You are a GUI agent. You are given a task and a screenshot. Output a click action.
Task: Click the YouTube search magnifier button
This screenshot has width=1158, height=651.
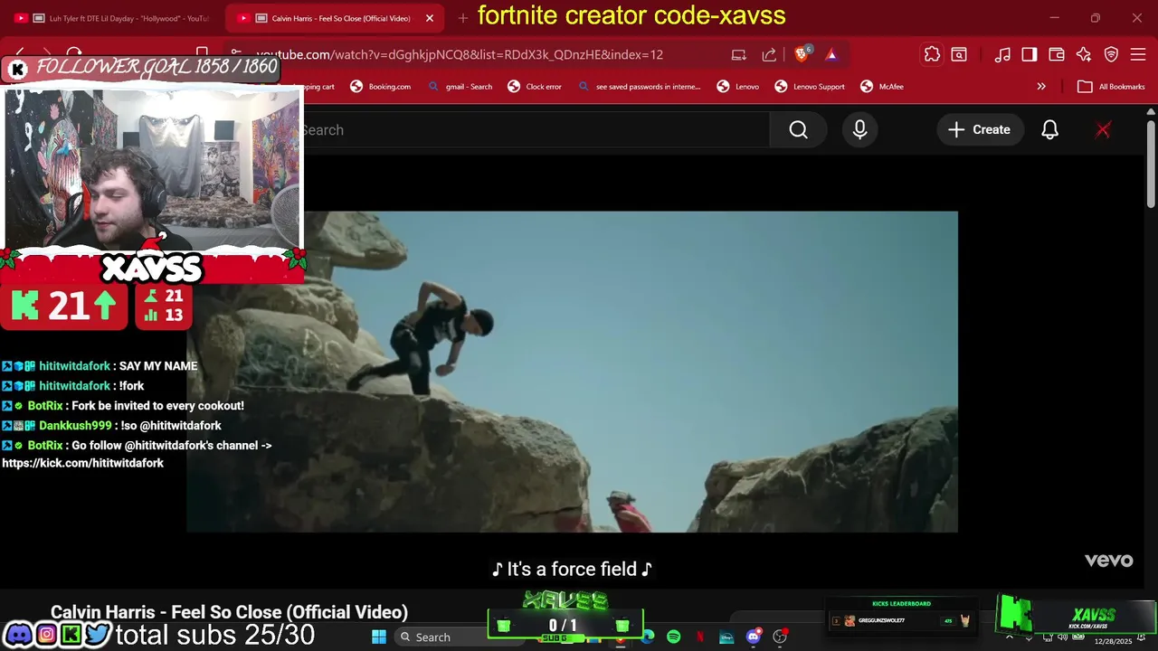tap(798, 130)
